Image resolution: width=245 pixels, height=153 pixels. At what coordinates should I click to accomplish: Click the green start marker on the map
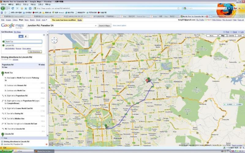click(x=106, y=126)
